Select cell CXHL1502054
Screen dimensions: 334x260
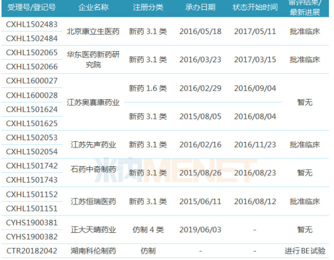tap(32, 152)
